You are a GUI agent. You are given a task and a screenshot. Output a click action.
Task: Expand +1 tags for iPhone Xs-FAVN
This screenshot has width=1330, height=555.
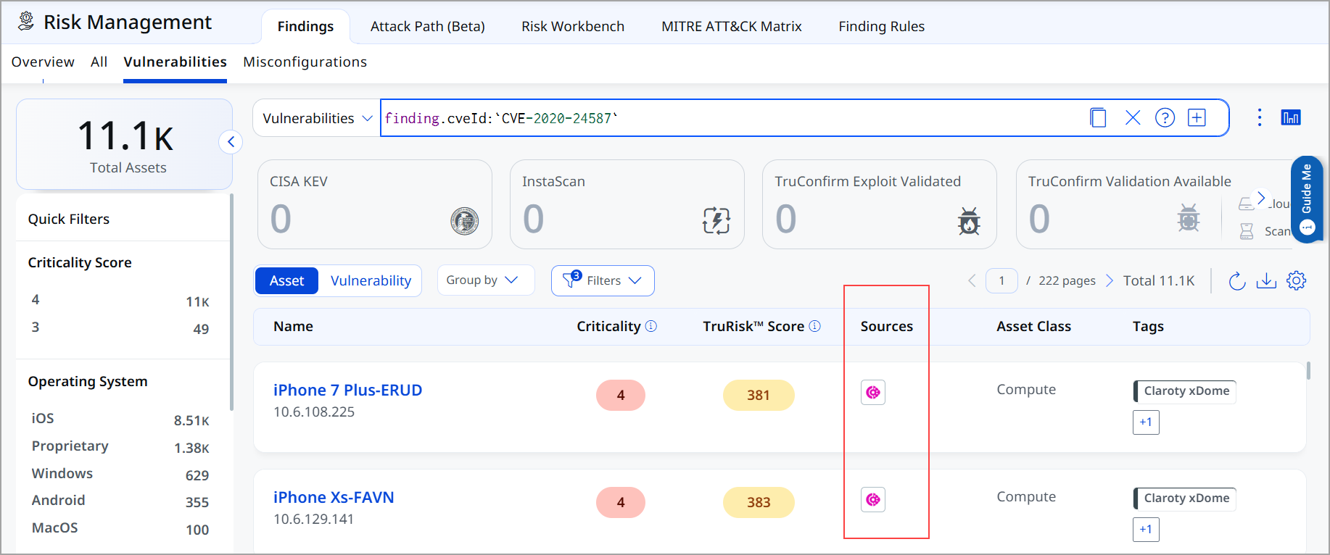[x=1146, y=529]
